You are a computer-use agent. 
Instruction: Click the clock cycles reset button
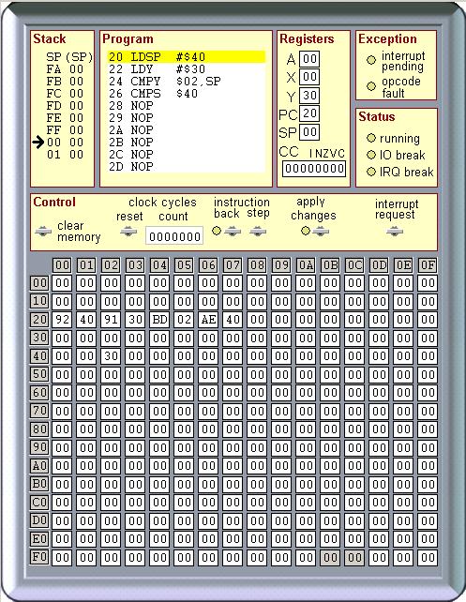coord(128,232)
